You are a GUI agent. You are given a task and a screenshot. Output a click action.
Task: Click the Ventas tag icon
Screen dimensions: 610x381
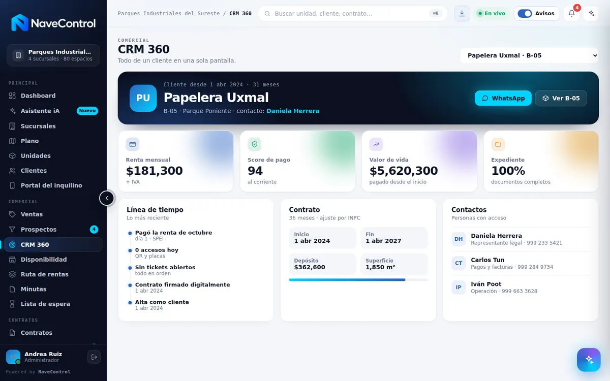click(13, 214)
